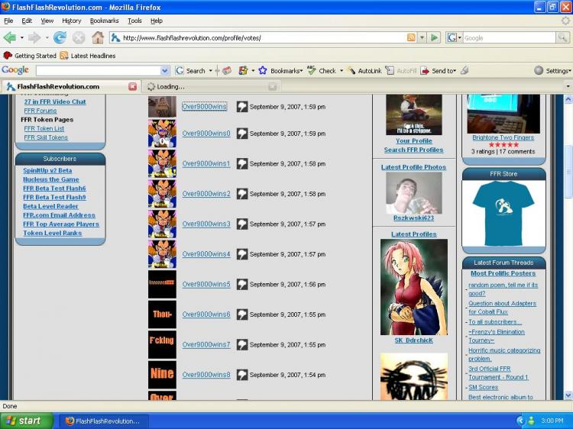Click the browser Forward arrow button

coord(34,37)
